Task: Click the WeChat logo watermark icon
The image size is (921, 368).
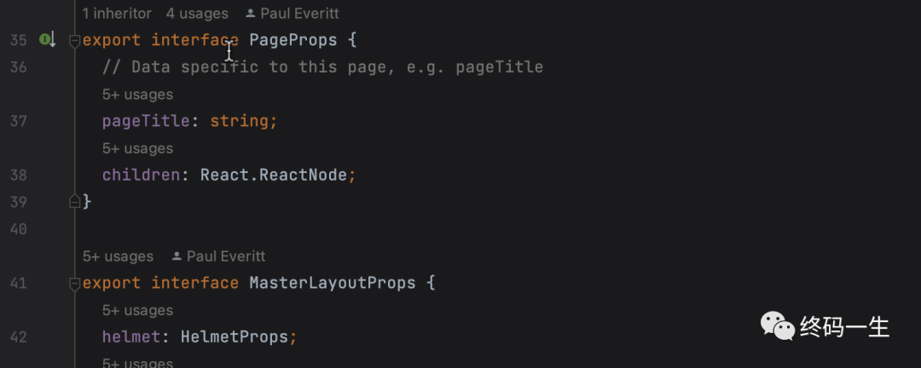Action: point(778,325)
